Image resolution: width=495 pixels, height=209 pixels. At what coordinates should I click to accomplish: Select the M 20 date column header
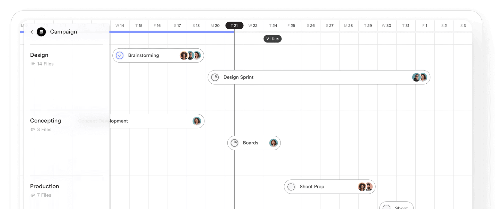(x=215, y=25)
